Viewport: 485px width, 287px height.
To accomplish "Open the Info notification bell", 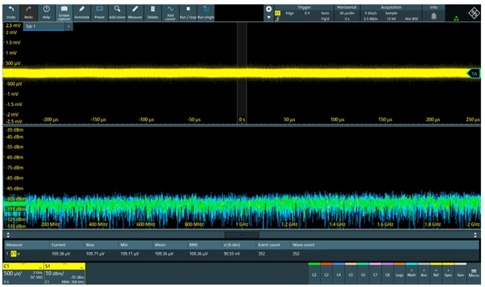I will click(434, 15).
